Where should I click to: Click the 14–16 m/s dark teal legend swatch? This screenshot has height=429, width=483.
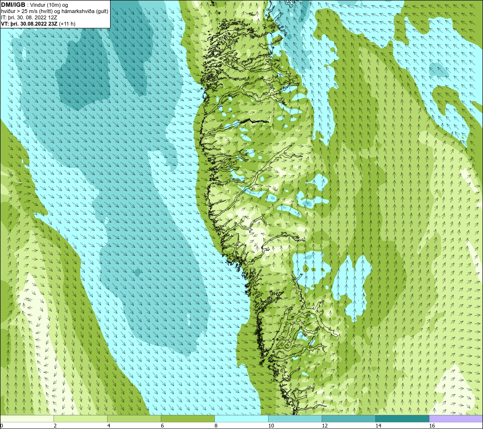pyautogui.click(x=402, y=419)
